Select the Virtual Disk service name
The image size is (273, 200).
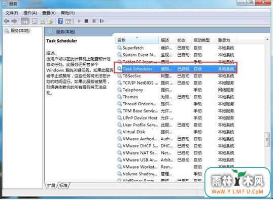(134, 132)
